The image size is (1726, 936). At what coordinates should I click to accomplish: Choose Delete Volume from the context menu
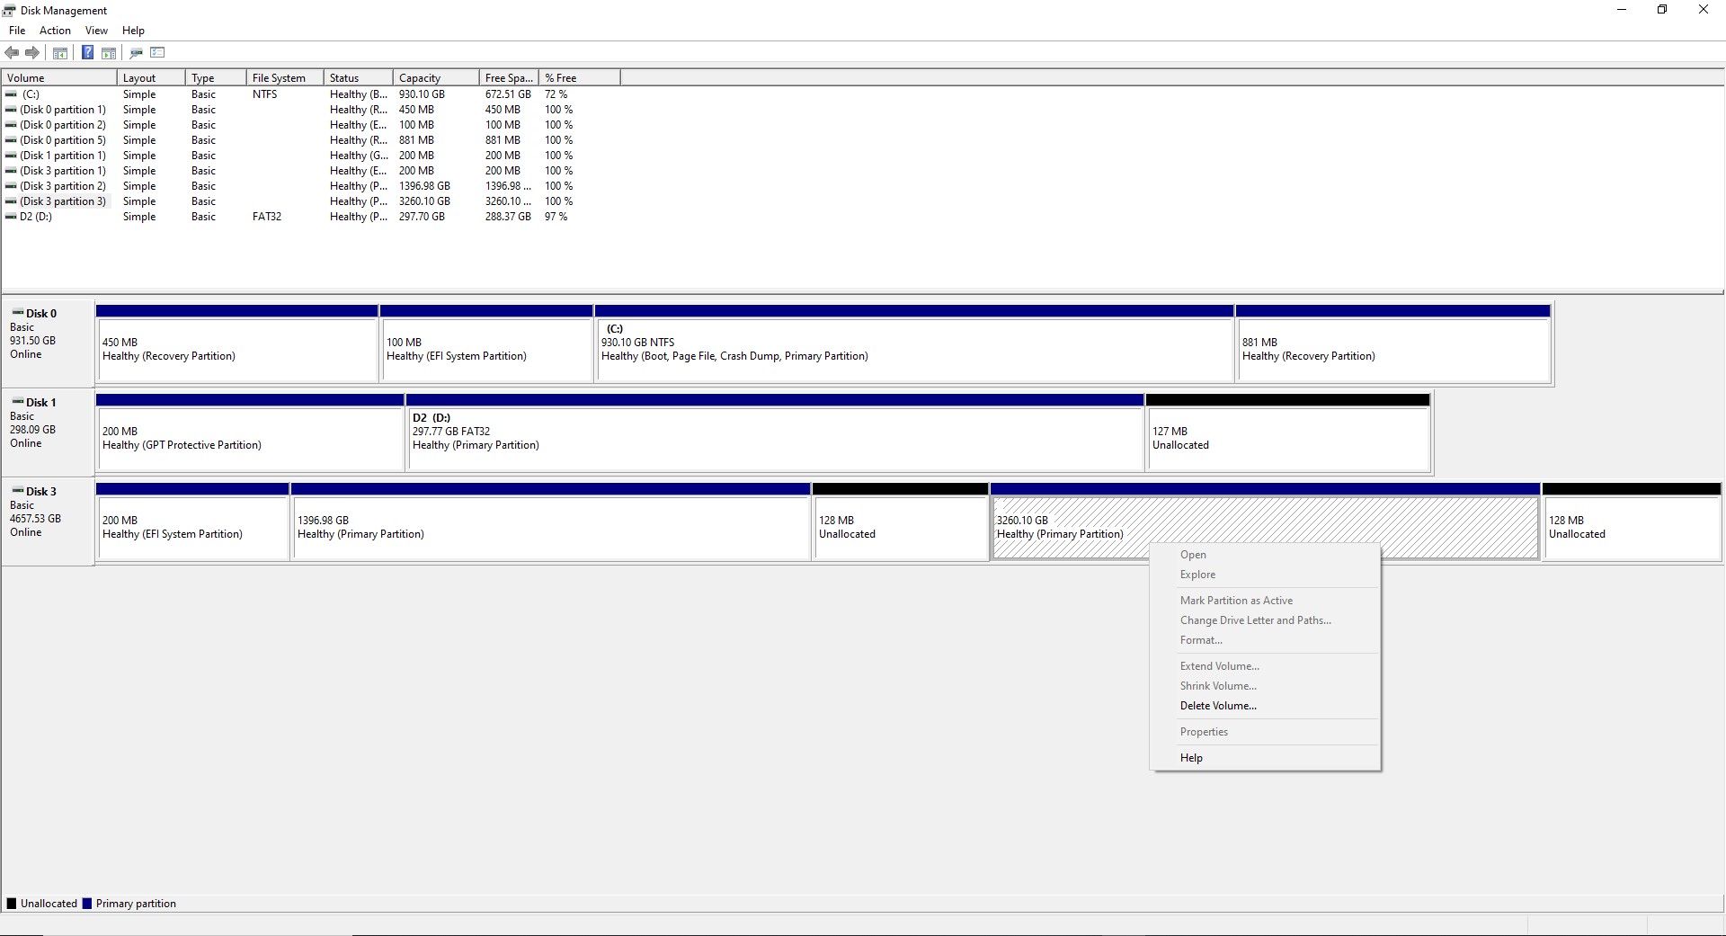[x=1217, y=706]
